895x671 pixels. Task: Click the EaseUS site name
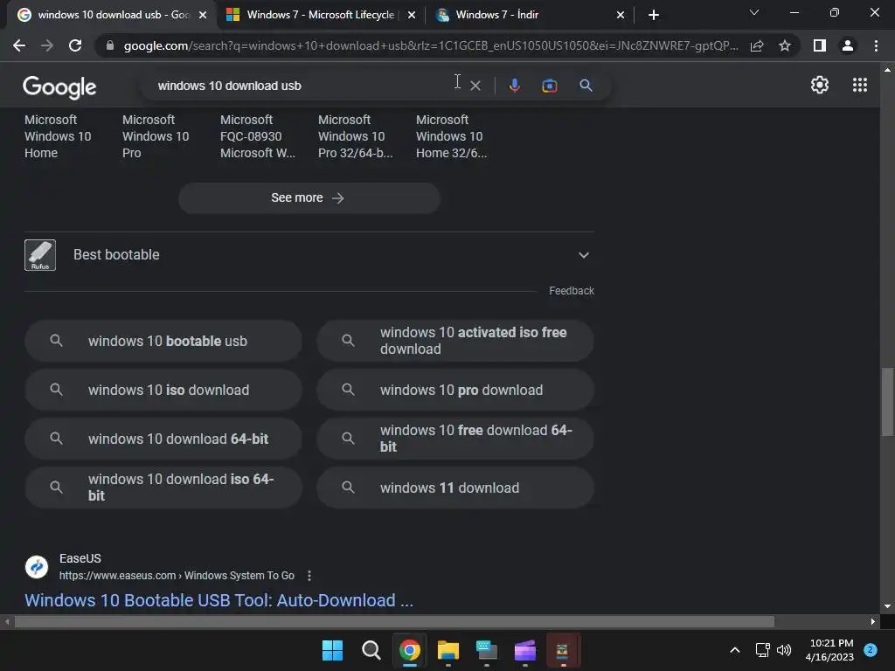pyautogui.click(x=80, y=558)
